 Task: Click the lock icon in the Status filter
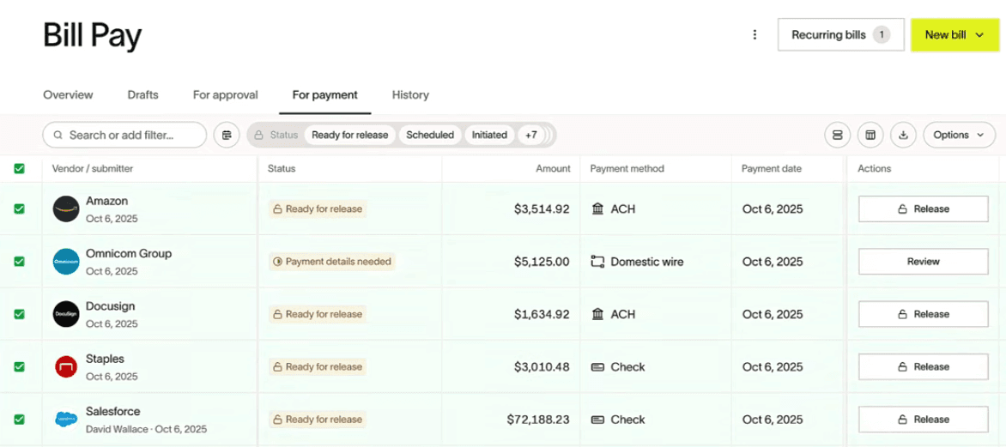click(x=259, y=136)
